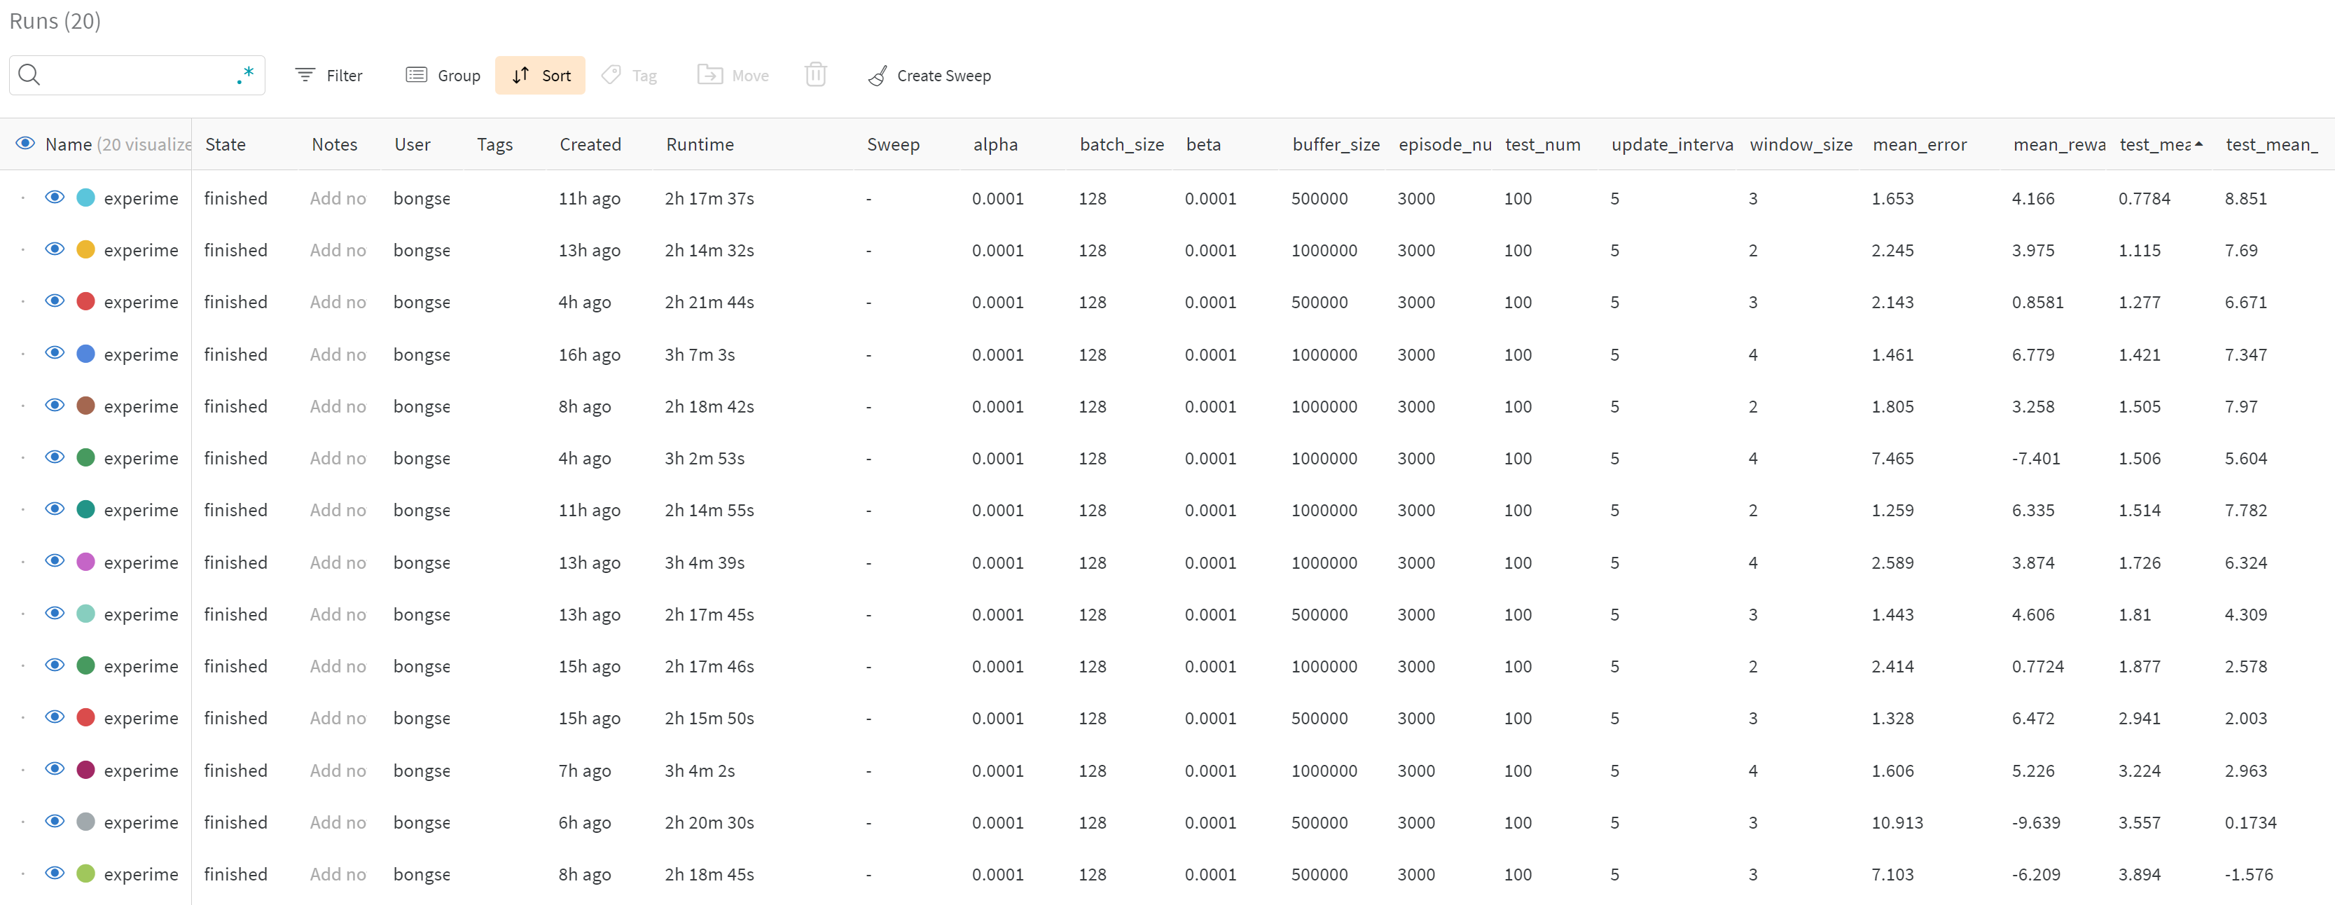Open the Filter options
The image size is (2335, 905).
click(x=329, y=75)
